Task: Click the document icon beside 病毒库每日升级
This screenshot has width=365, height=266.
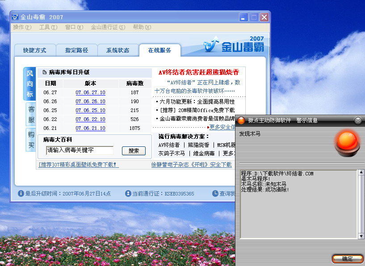Action: click(x=44, y=72)
